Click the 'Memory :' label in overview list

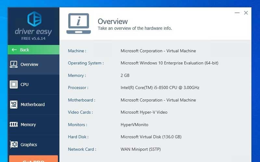[x=77, y=75]
